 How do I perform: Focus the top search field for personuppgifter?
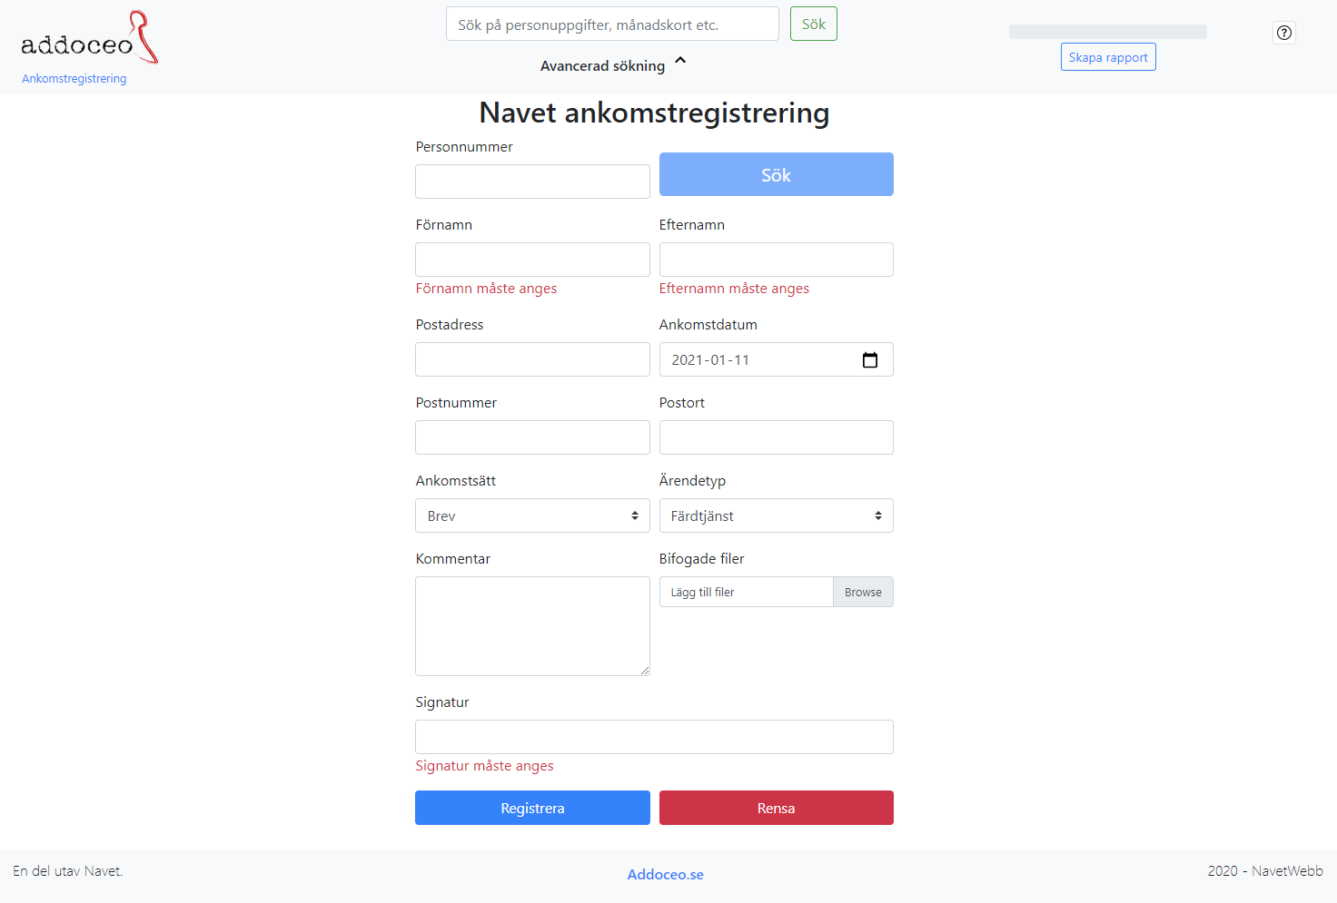(x=612, y=24)
